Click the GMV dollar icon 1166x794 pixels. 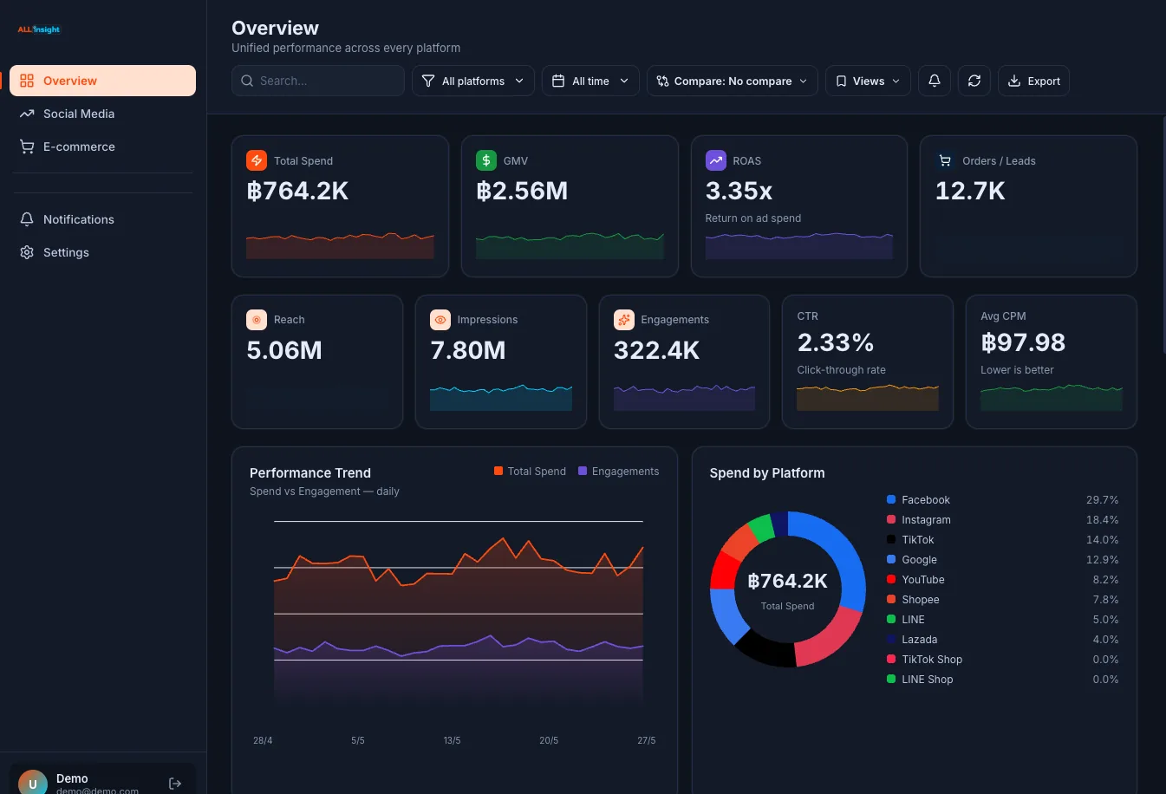click(486, 160)
